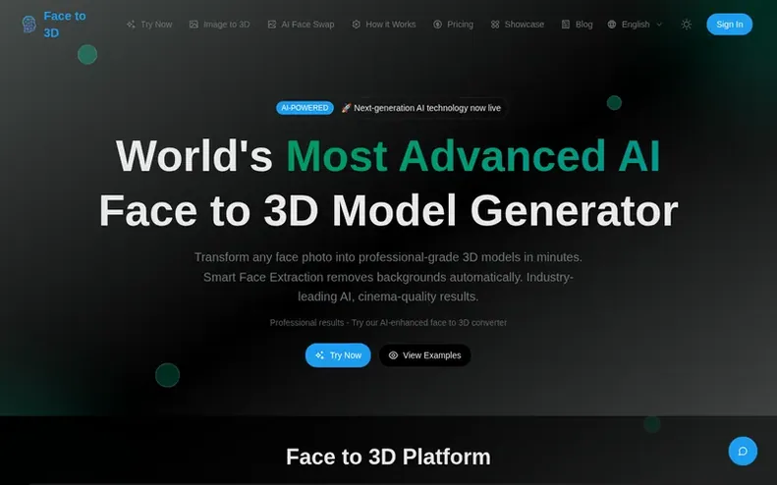This screenshot has height=485, width=777.
Task: Click 'Next-generation AI technology now live' text
Action: (427, 108)
